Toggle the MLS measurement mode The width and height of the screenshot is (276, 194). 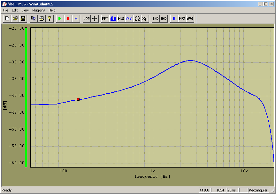point(121,18)
